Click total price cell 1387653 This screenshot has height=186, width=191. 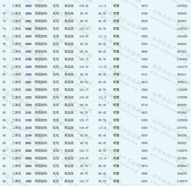181,6
